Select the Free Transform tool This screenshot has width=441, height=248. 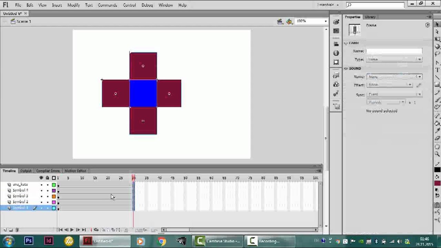437,39
